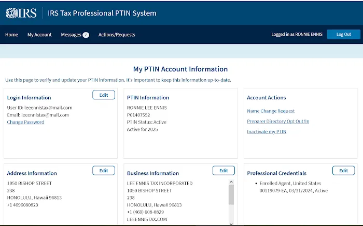Open Actions/Requests menu
Viewport: 363px width, 226px height.
coord(117,35)
